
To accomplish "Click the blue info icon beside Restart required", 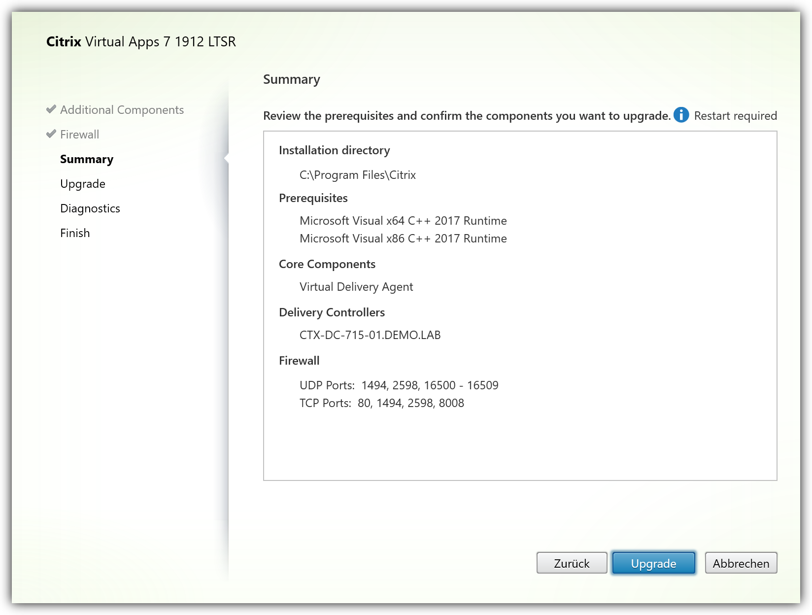I will pyautogui.click(x=681, y=115).
